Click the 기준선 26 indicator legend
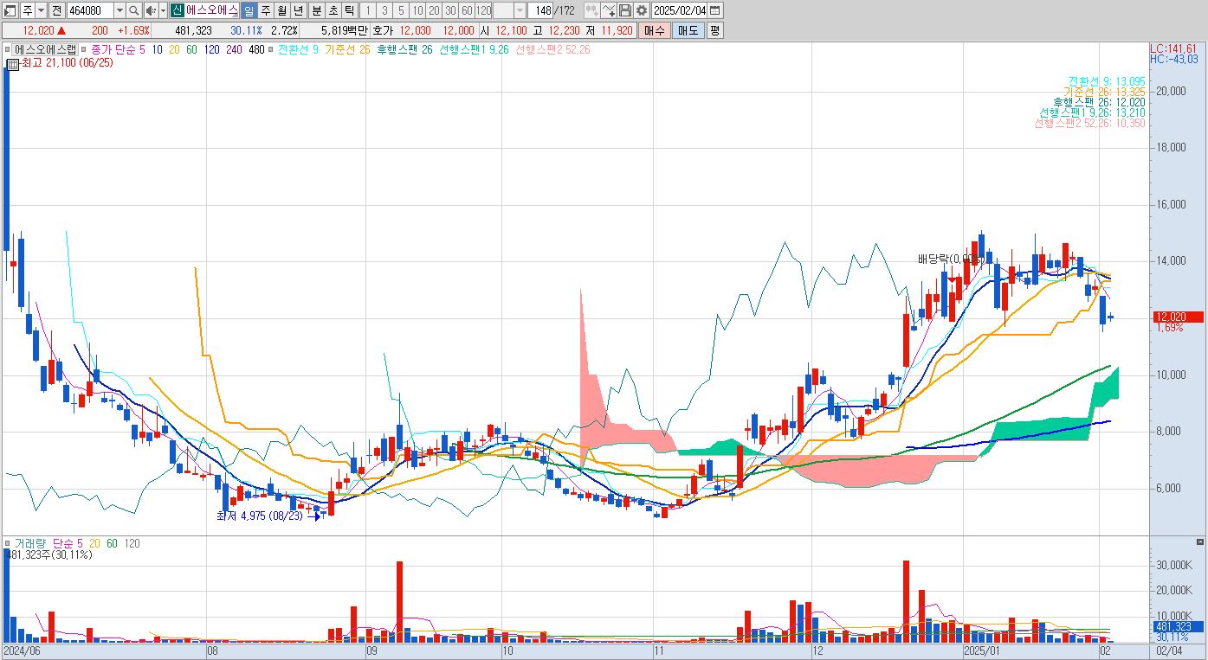Image resolution: width=1208 pixels, height=660 pixels. click(x=347, y=49)
